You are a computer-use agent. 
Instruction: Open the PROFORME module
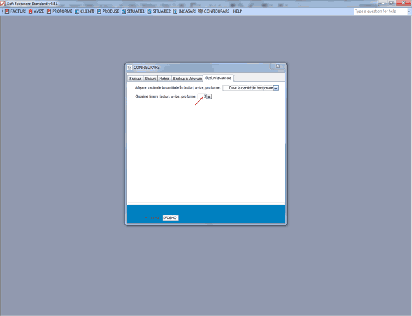60,11
